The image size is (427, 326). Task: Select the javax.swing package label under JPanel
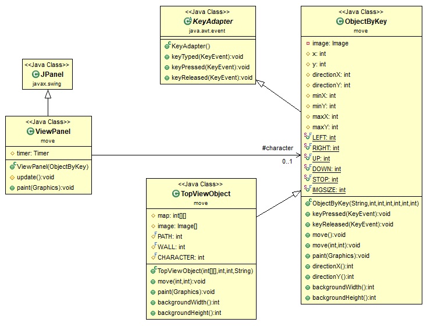point(48,84)
